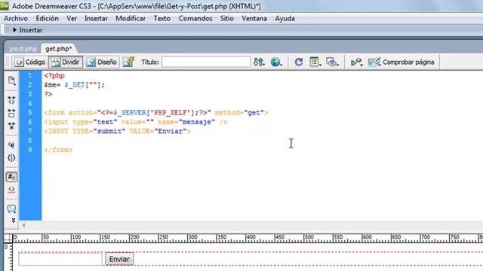483x271 pixels.
Task: Click the Balance Braces icon
Action: pos(11,158)
